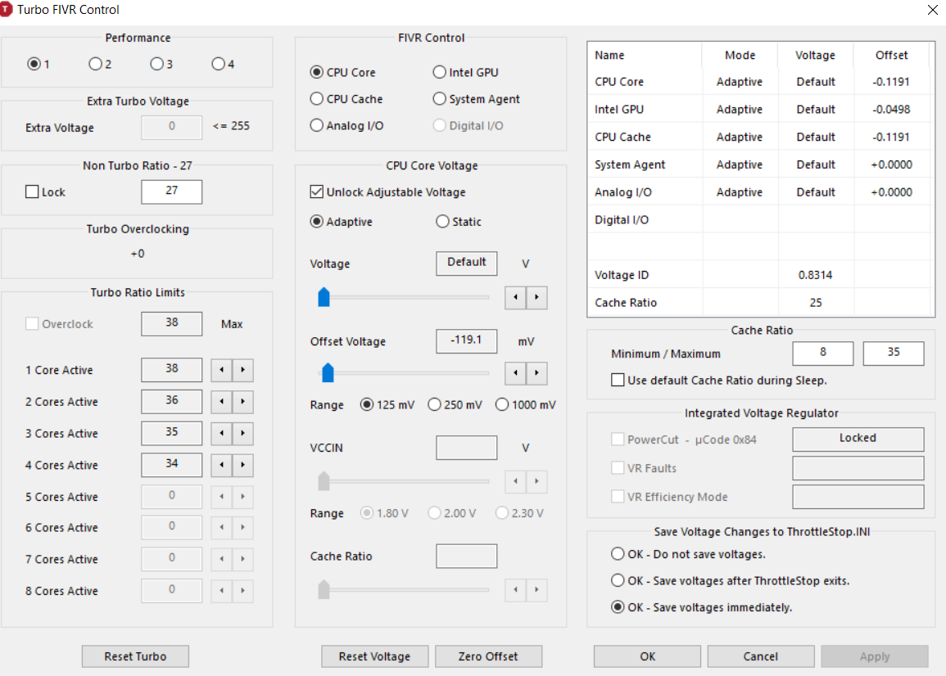Click the Voltage slider thumb
The width and height of the screenshot is (946, 676).
coord(324,297)
